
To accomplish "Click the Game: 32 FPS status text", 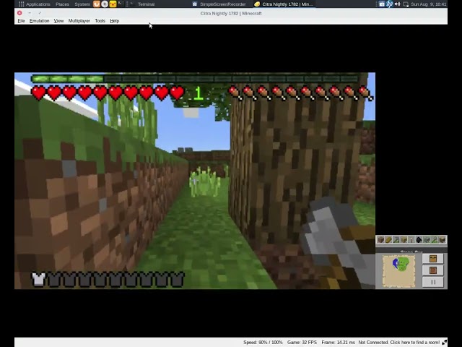I will (302, 342).
